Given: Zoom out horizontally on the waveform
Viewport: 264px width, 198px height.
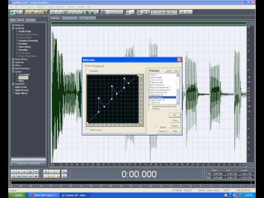Looking at the screenshot, I should click(x=52, y=172).
